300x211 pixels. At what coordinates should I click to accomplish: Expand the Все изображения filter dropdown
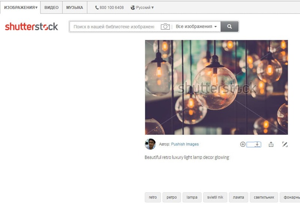(x=196, y=26)
